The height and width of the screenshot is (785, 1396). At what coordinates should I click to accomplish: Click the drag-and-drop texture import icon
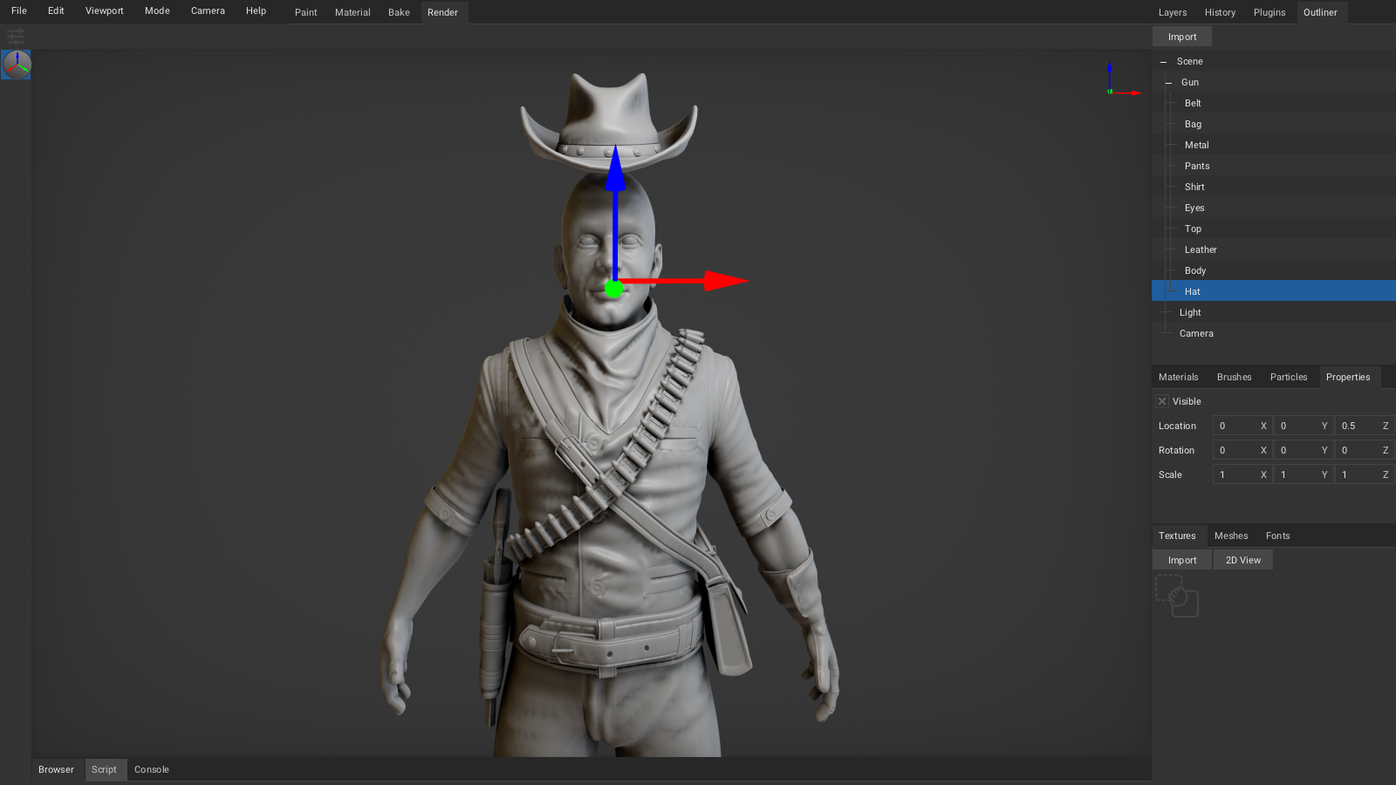tap(1179, 598)
